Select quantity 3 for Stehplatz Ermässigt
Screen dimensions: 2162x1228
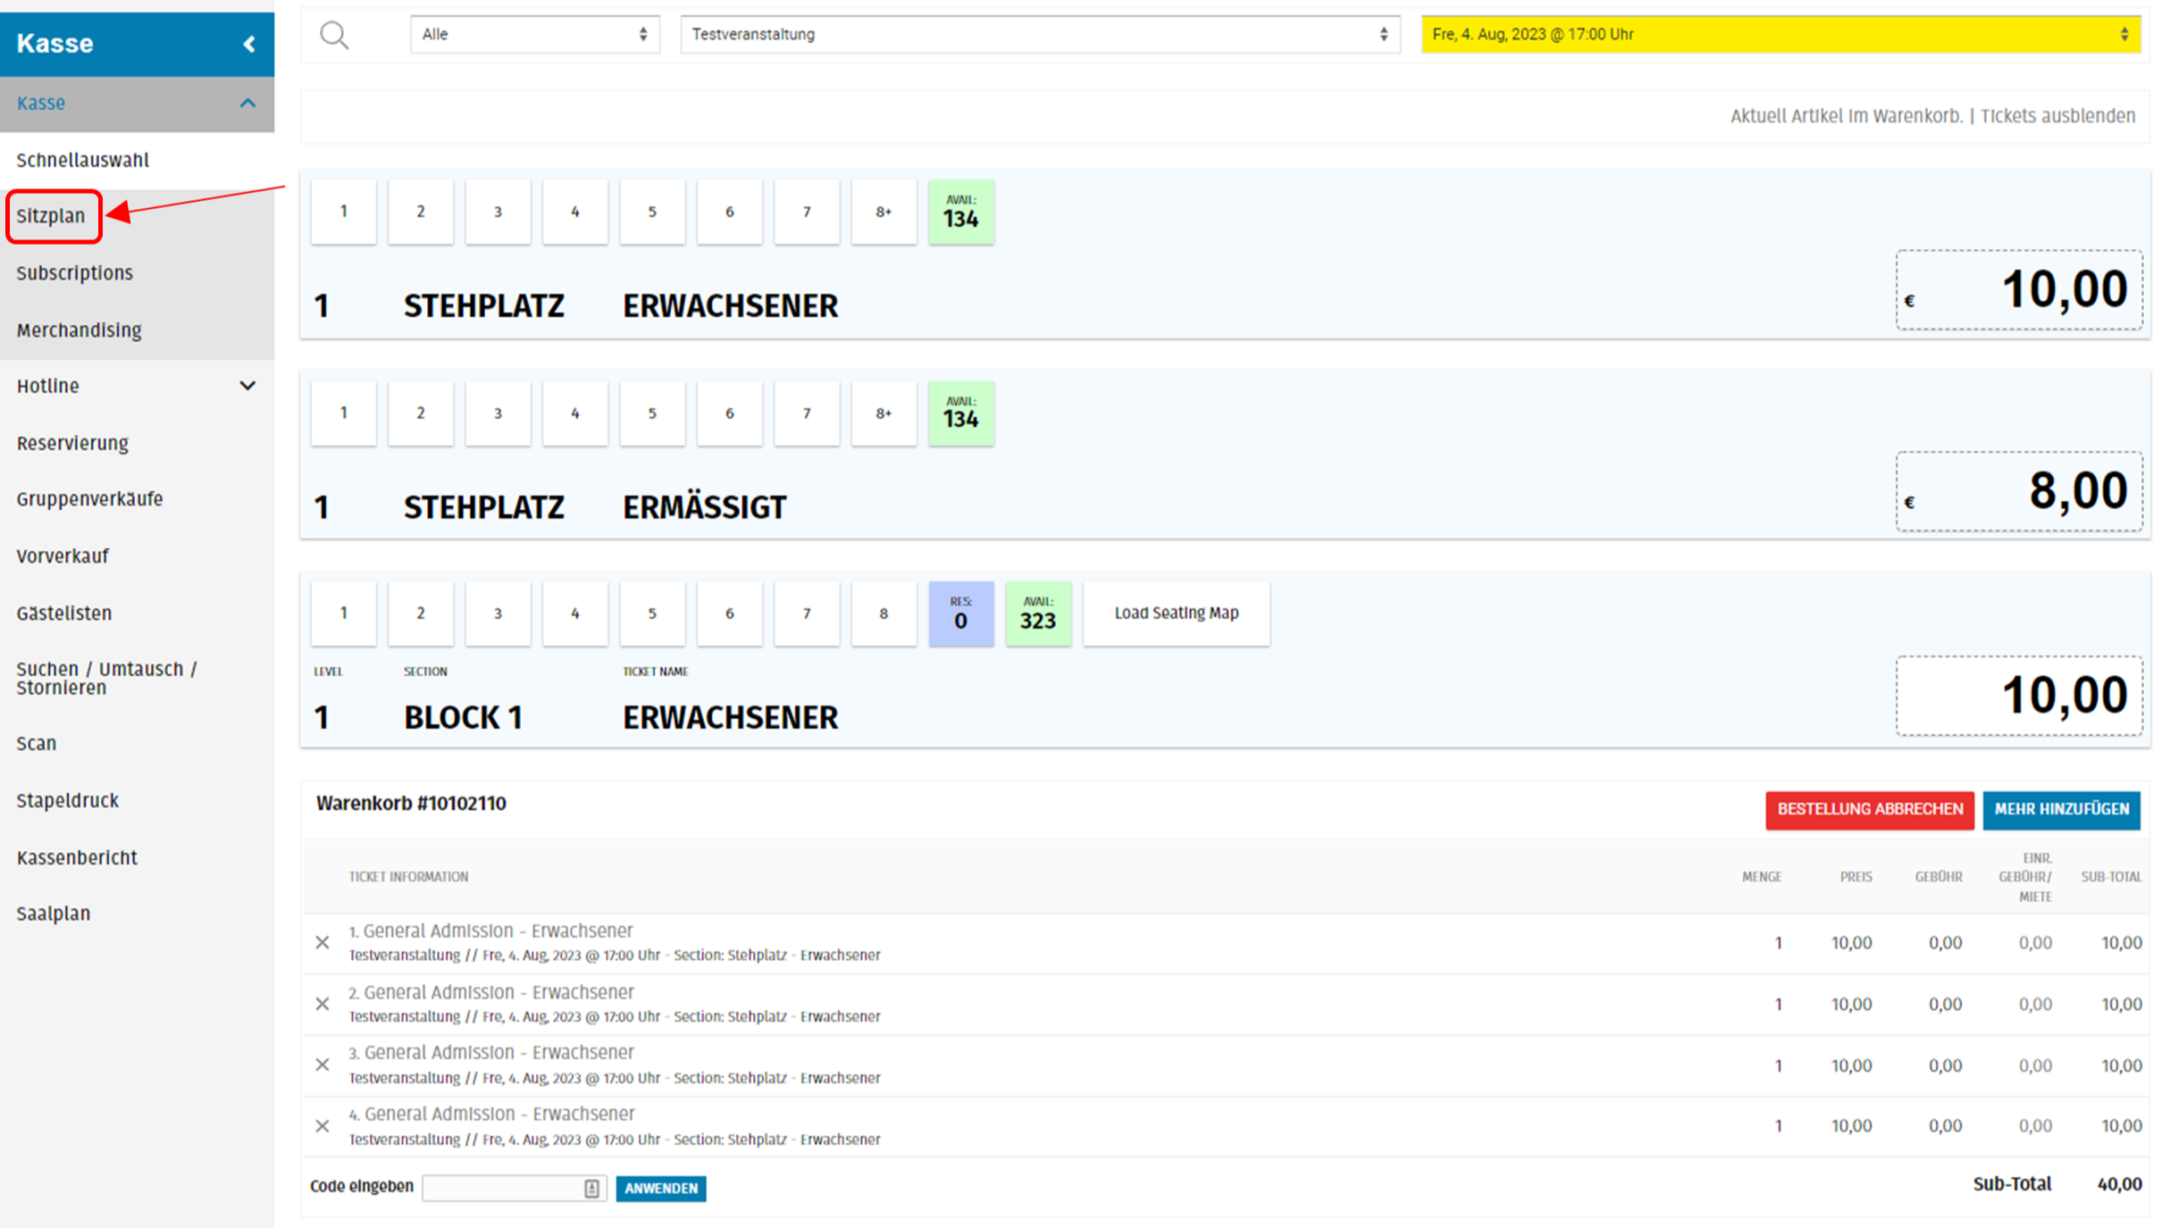(498, 414)
